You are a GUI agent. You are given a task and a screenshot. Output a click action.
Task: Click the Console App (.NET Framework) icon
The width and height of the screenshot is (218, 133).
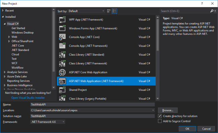point(62,46)
